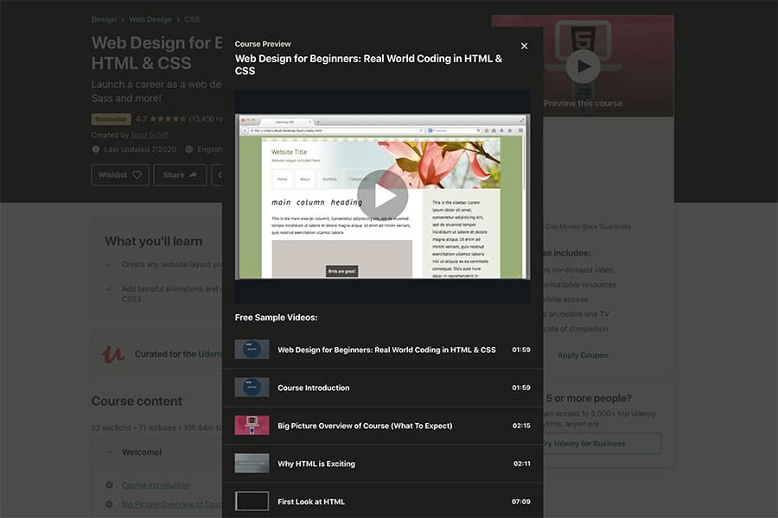
Task: Open the Design breadcrumb link
Action: [104, 19]
